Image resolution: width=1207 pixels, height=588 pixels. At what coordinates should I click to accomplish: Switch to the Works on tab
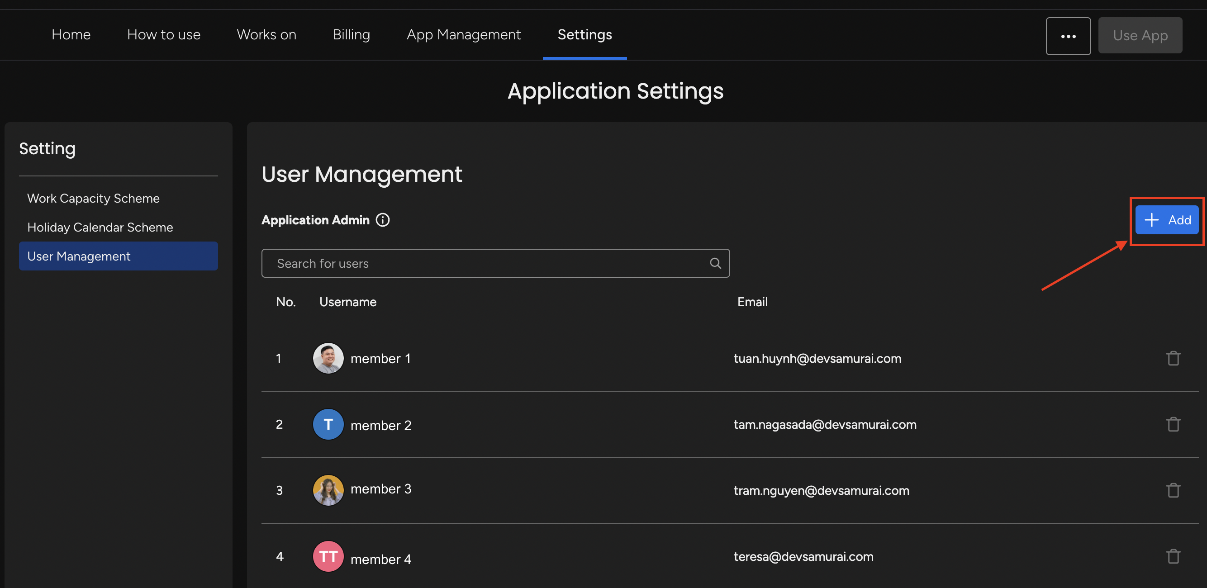[x=266, y=34]
